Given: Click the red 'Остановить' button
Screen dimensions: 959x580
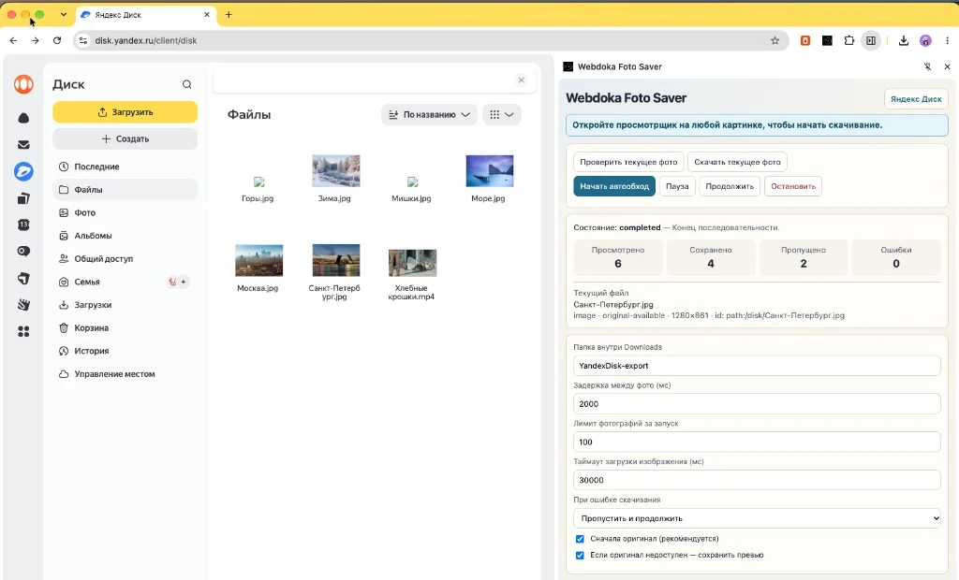Looking at the screenshot, I should pos(792,186).
